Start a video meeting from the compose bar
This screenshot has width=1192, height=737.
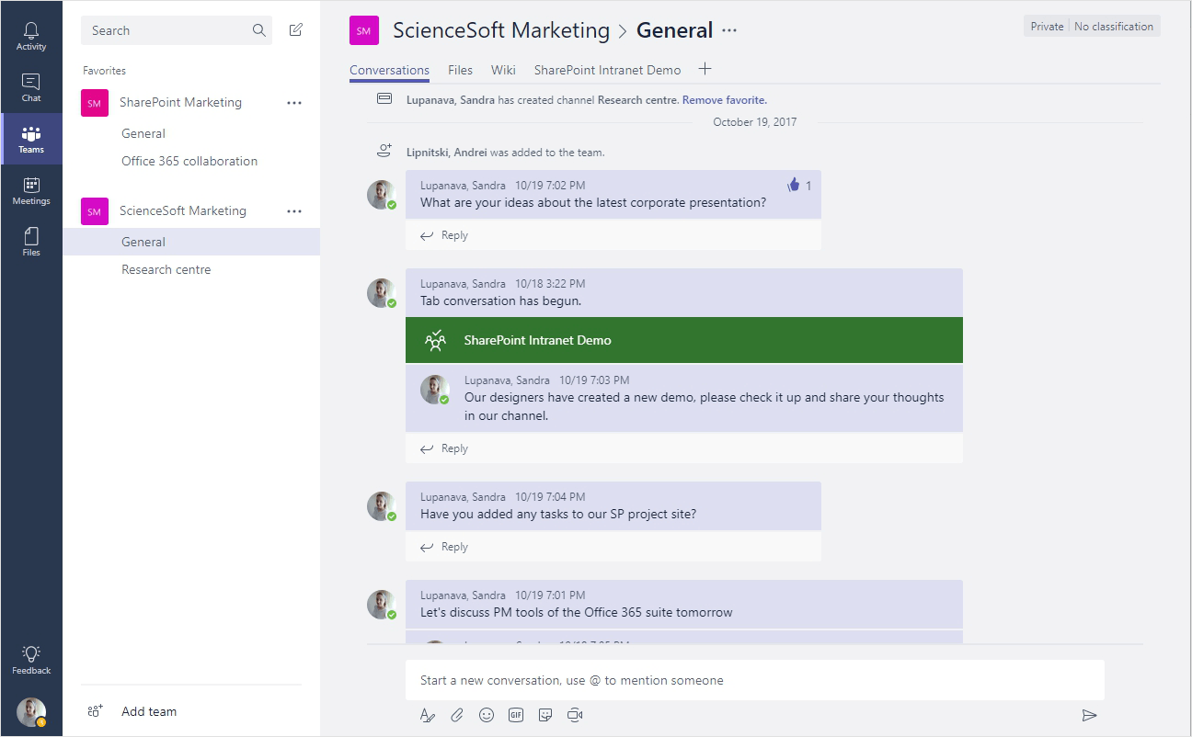(x=575, y=714)
